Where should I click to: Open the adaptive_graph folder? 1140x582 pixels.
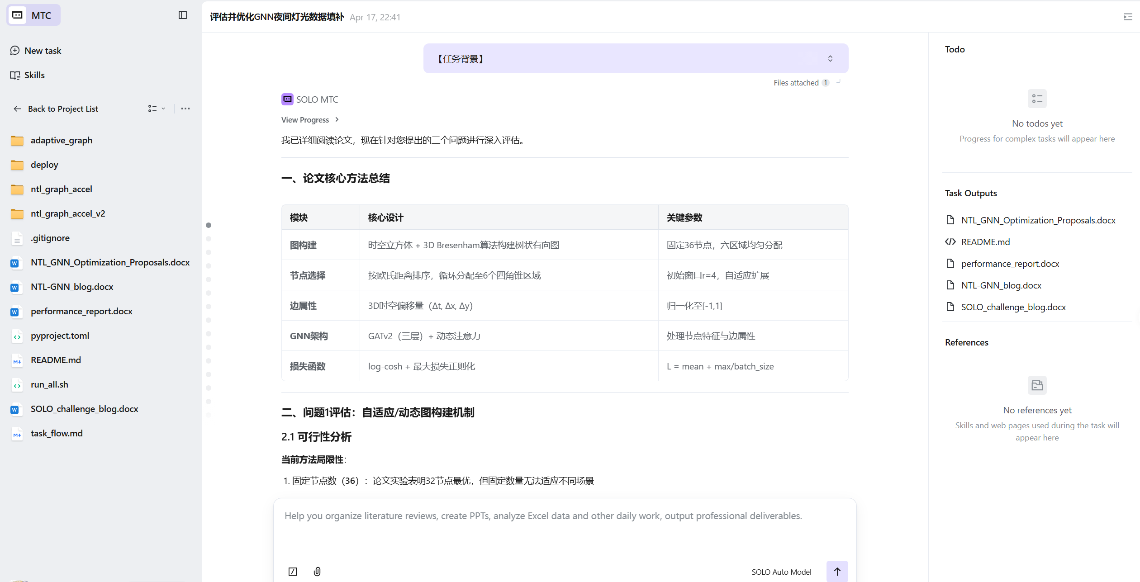point(62,140)
